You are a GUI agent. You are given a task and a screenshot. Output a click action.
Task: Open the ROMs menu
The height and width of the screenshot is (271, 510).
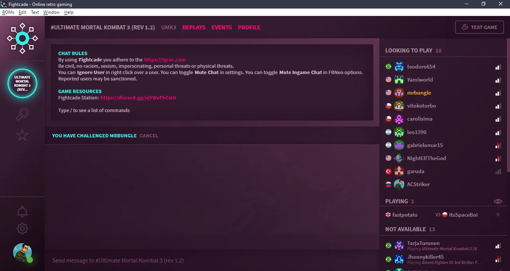(8, 12)
